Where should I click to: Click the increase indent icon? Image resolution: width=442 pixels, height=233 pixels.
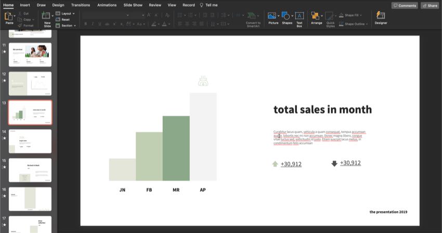point(212,15)
